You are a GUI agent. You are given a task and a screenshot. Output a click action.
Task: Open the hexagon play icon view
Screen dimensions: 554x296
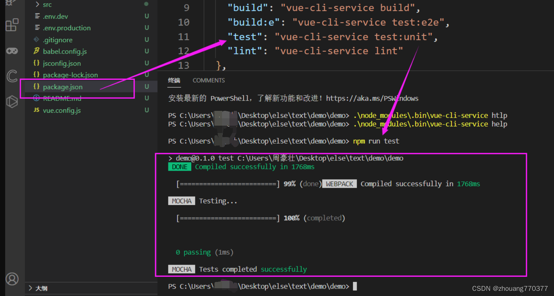12,101
